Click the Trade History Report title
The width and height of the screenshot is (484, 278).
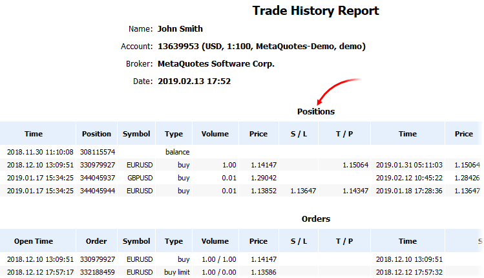click(x=315, y=11)
